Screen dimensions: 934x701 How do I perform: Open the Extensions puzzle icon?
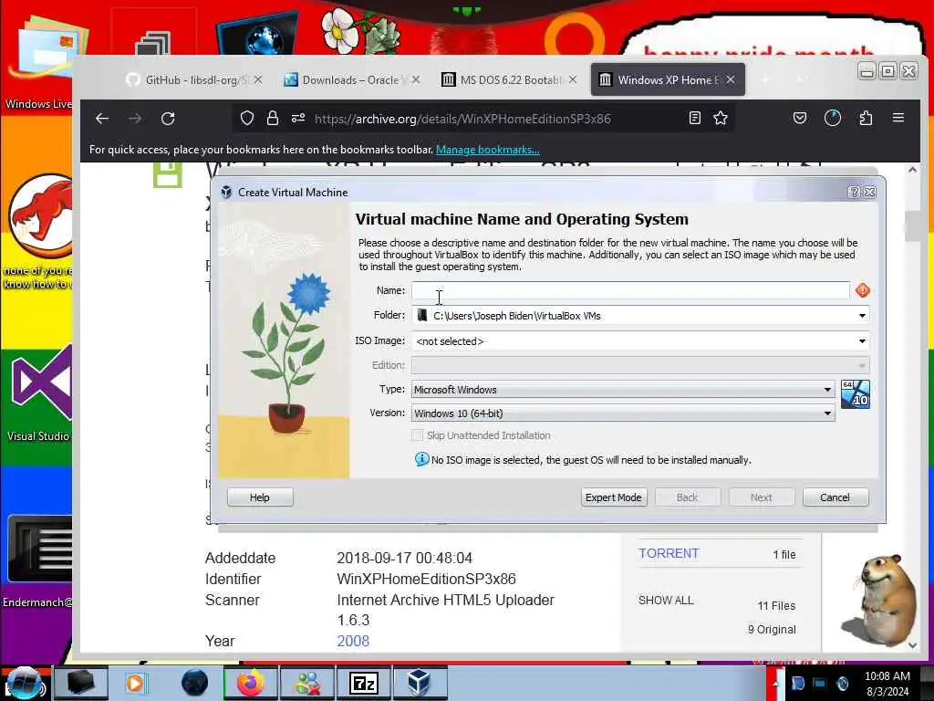[x=867, y=118]
